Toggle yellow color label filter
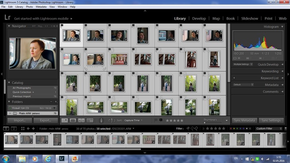Viewport: 290px width, 163px height. click(x=234, y=128)
